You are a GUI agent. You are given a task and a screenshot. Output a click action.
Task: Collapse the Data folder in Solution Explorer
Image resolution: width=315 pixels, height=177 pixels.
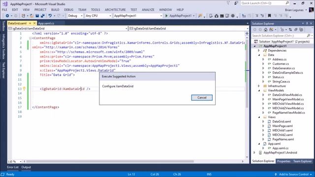click(x=259, y=55)
